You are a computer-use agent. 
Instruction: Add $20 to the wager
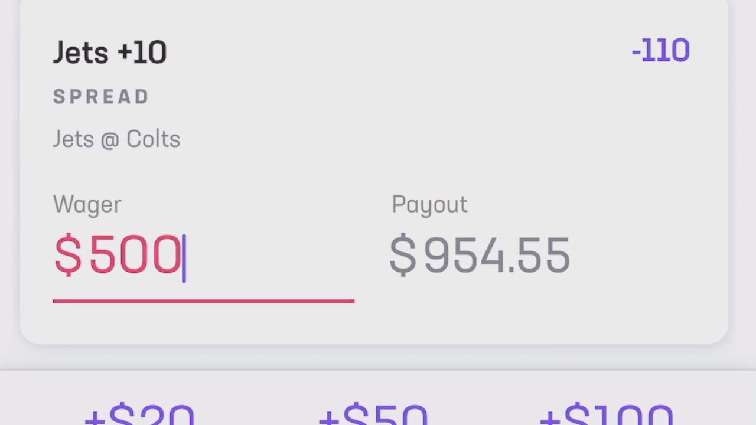[x=139, y=414]
